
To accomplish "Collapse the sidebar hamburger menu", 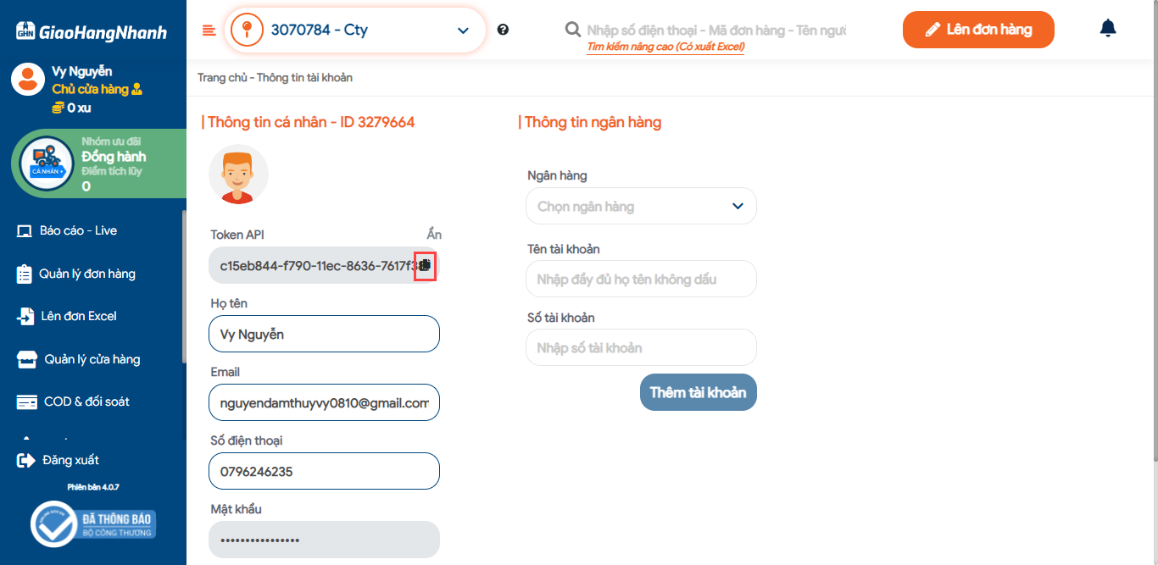I will tap(209, 30).
